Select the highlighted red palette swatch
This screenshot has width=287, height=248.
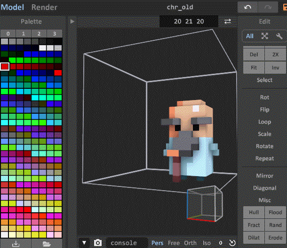point(5,67)
